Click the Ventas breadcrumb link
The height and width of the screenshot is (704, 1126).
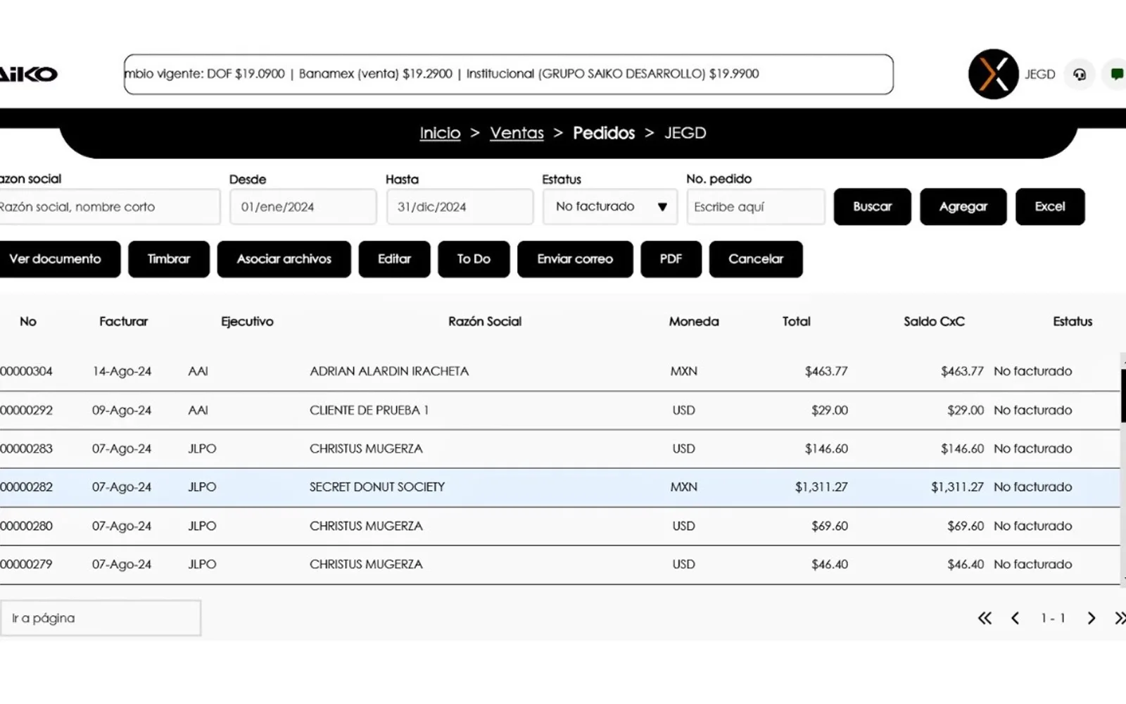517,133
